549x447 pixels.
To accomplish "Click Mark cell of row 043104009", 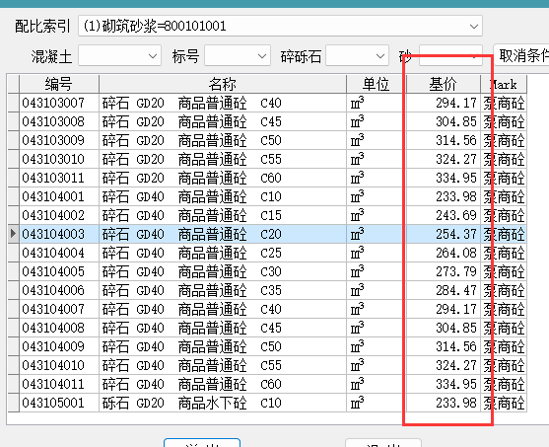I will coord(504,346).
